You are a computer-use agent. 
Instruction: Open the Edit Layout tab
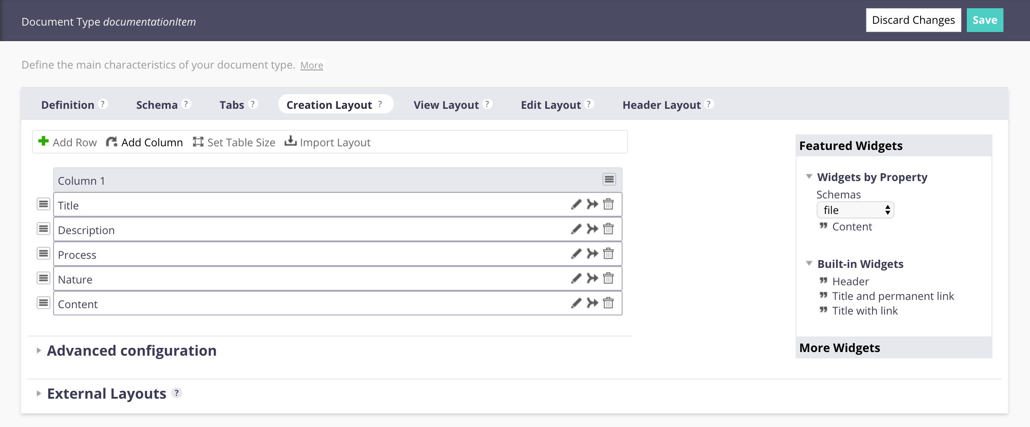pos(551,105)
